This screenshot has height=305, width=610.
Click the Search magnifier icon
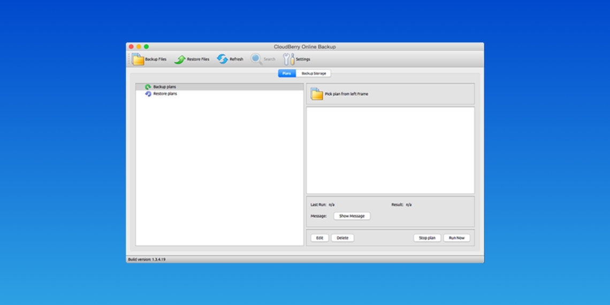pyautogui.click(x=256, y=59)
